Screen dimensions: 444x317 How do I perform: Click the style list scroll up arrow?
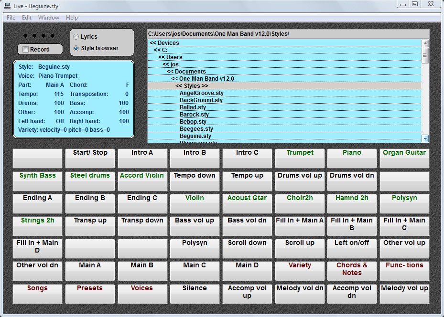pyautogui.click(x=425, y=43)
